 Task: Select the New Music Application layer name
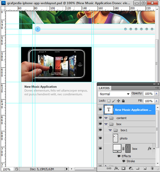[x=133, y=110]
